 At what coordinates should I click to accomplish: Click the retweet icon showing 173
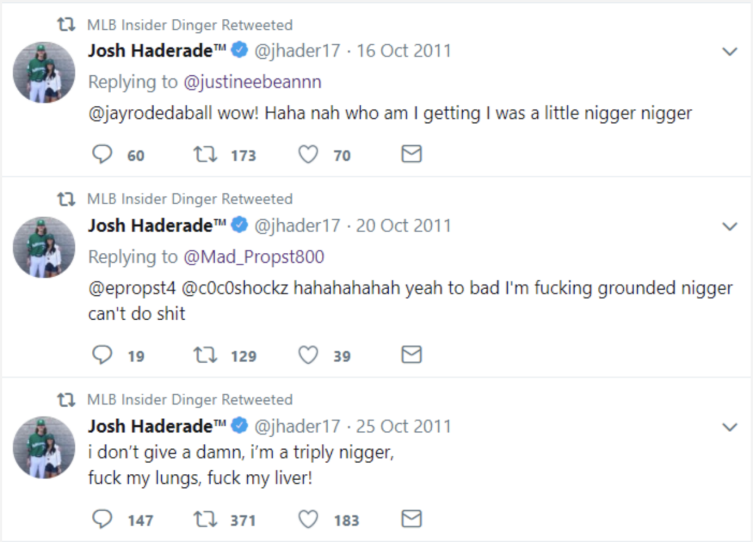point(204,154)
